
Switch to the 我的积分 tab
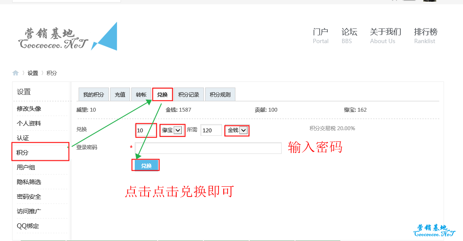point(93,95)
